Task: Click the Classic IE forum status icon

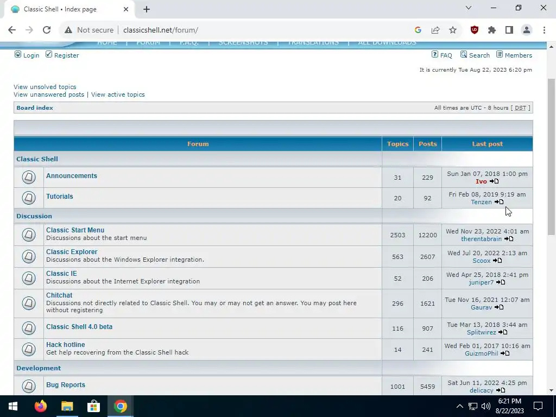Action: [x=29, y=277]
